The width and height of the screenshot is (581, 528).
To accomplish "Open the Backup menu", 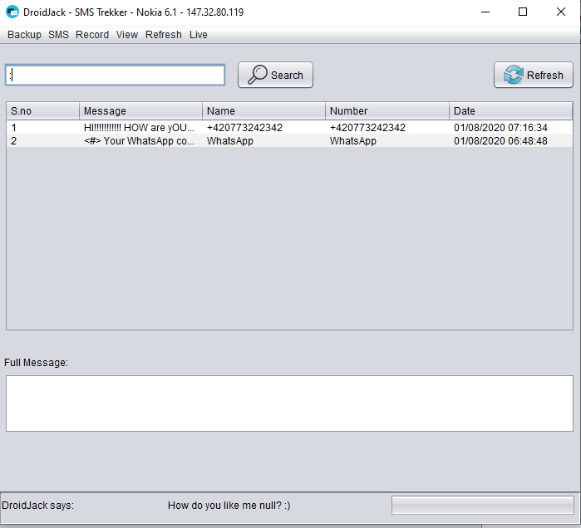I will click(24, 34).
